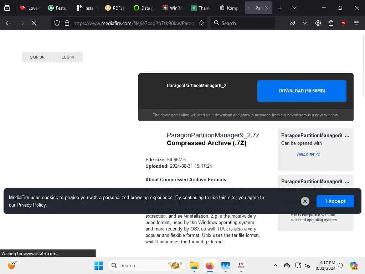Click the SIGN UP button

coord(37,57)
